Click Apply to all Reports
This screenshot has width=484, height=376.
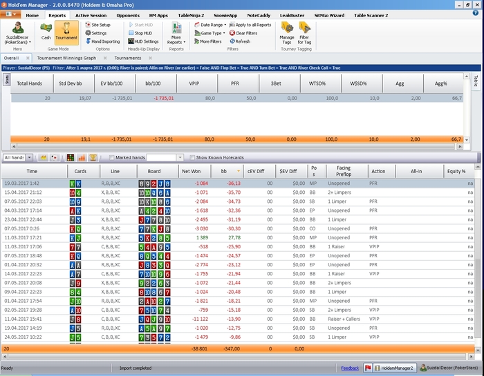[x=250, y=25]
